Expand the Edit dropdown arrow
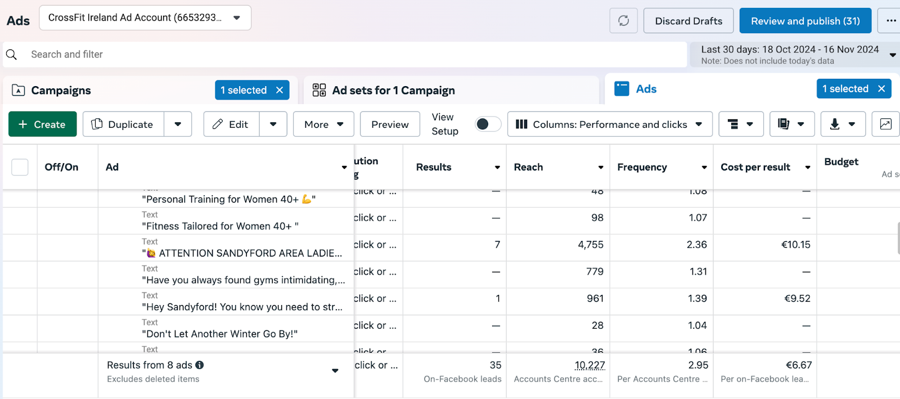 tap(273, 124)
